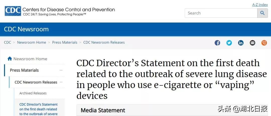
Task: Click the CDC Newsroom banner title
Action: coord(26,29)
